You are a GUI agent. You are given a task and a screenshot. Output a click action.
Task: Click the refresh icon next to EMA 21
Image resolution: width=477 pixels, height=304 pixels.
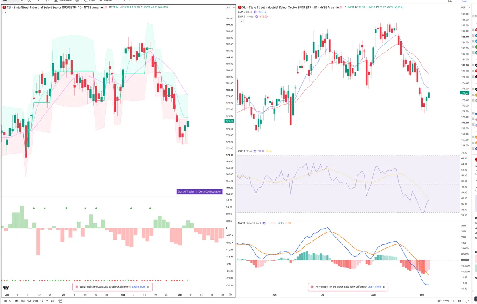pos(256,16)
